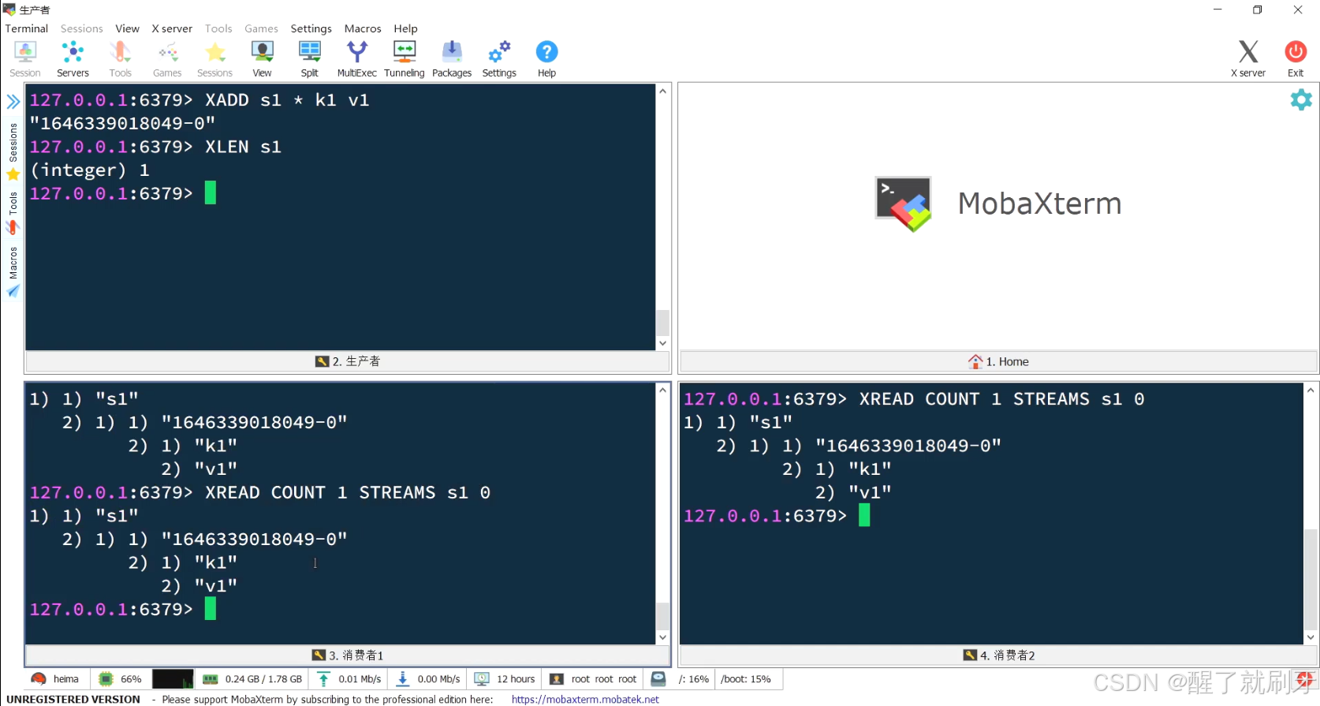Click the uptime 12 hours indicator
The width and height of the screenshot is (1320, 706).
(505, 679)
